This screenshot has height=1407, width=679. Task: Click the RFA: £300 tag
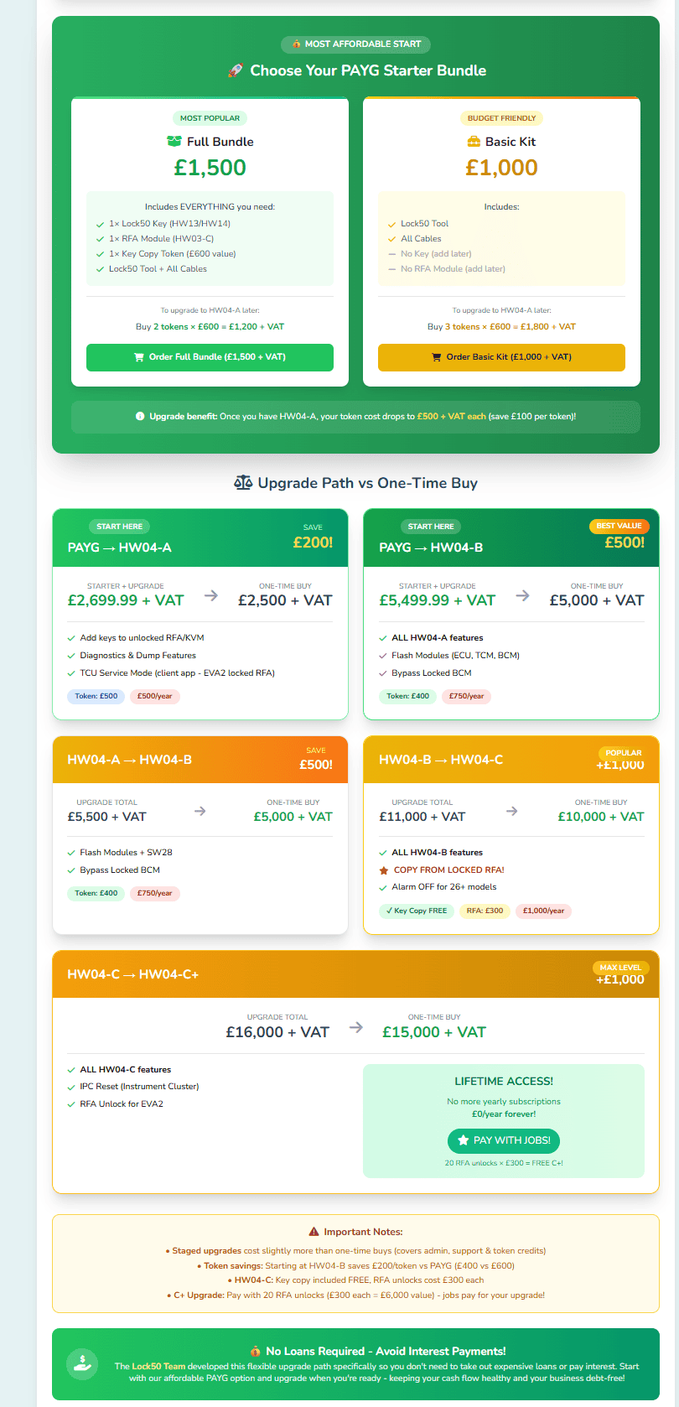(485, 911)
